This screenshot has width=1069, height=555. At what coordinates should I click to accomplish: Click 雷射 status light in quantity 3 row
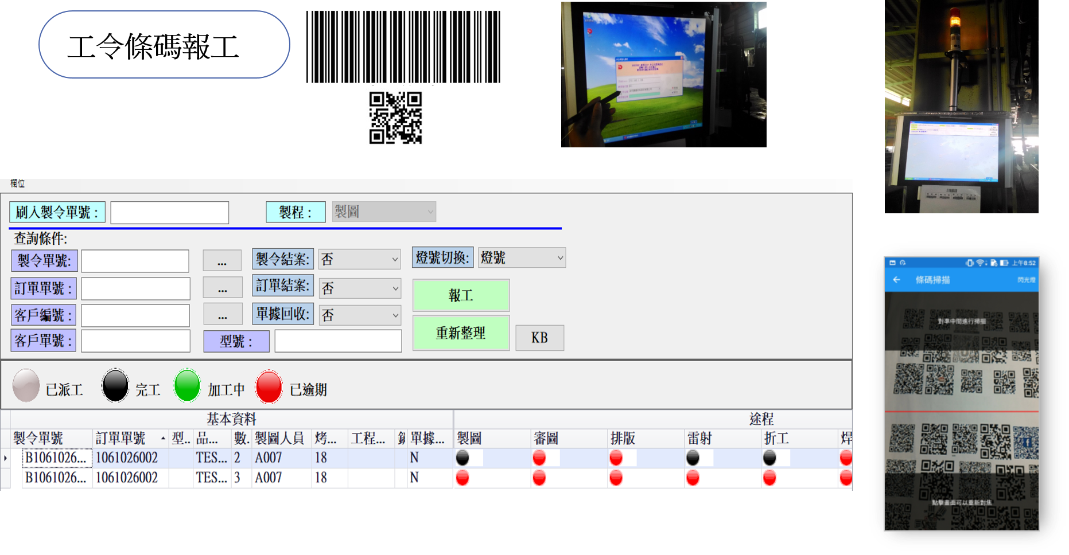(693, 478)
